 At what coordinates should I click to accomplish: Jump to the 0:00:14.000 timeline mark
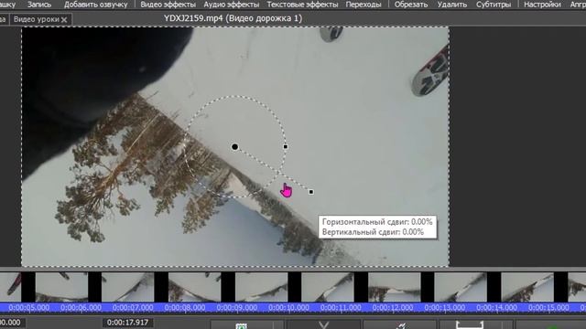(x=496, y=308)
